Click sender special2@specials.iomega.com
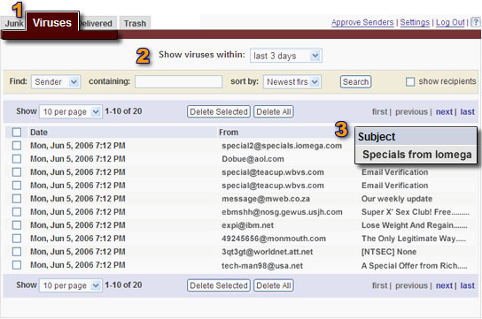The width and height of the screenshot is (482, 319). pyautogui.click(x=282, y=146)
